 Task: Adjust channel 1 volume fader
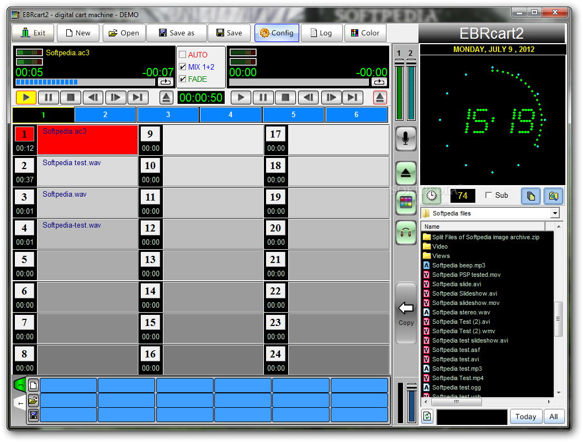(x=399, y=62)
